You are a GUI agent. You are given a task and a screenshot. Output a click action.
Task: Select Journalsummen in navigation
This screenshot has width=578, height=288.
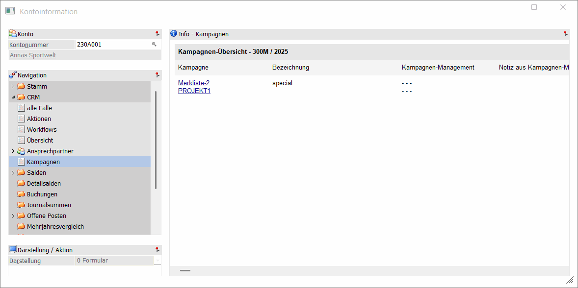coord(49,205)
